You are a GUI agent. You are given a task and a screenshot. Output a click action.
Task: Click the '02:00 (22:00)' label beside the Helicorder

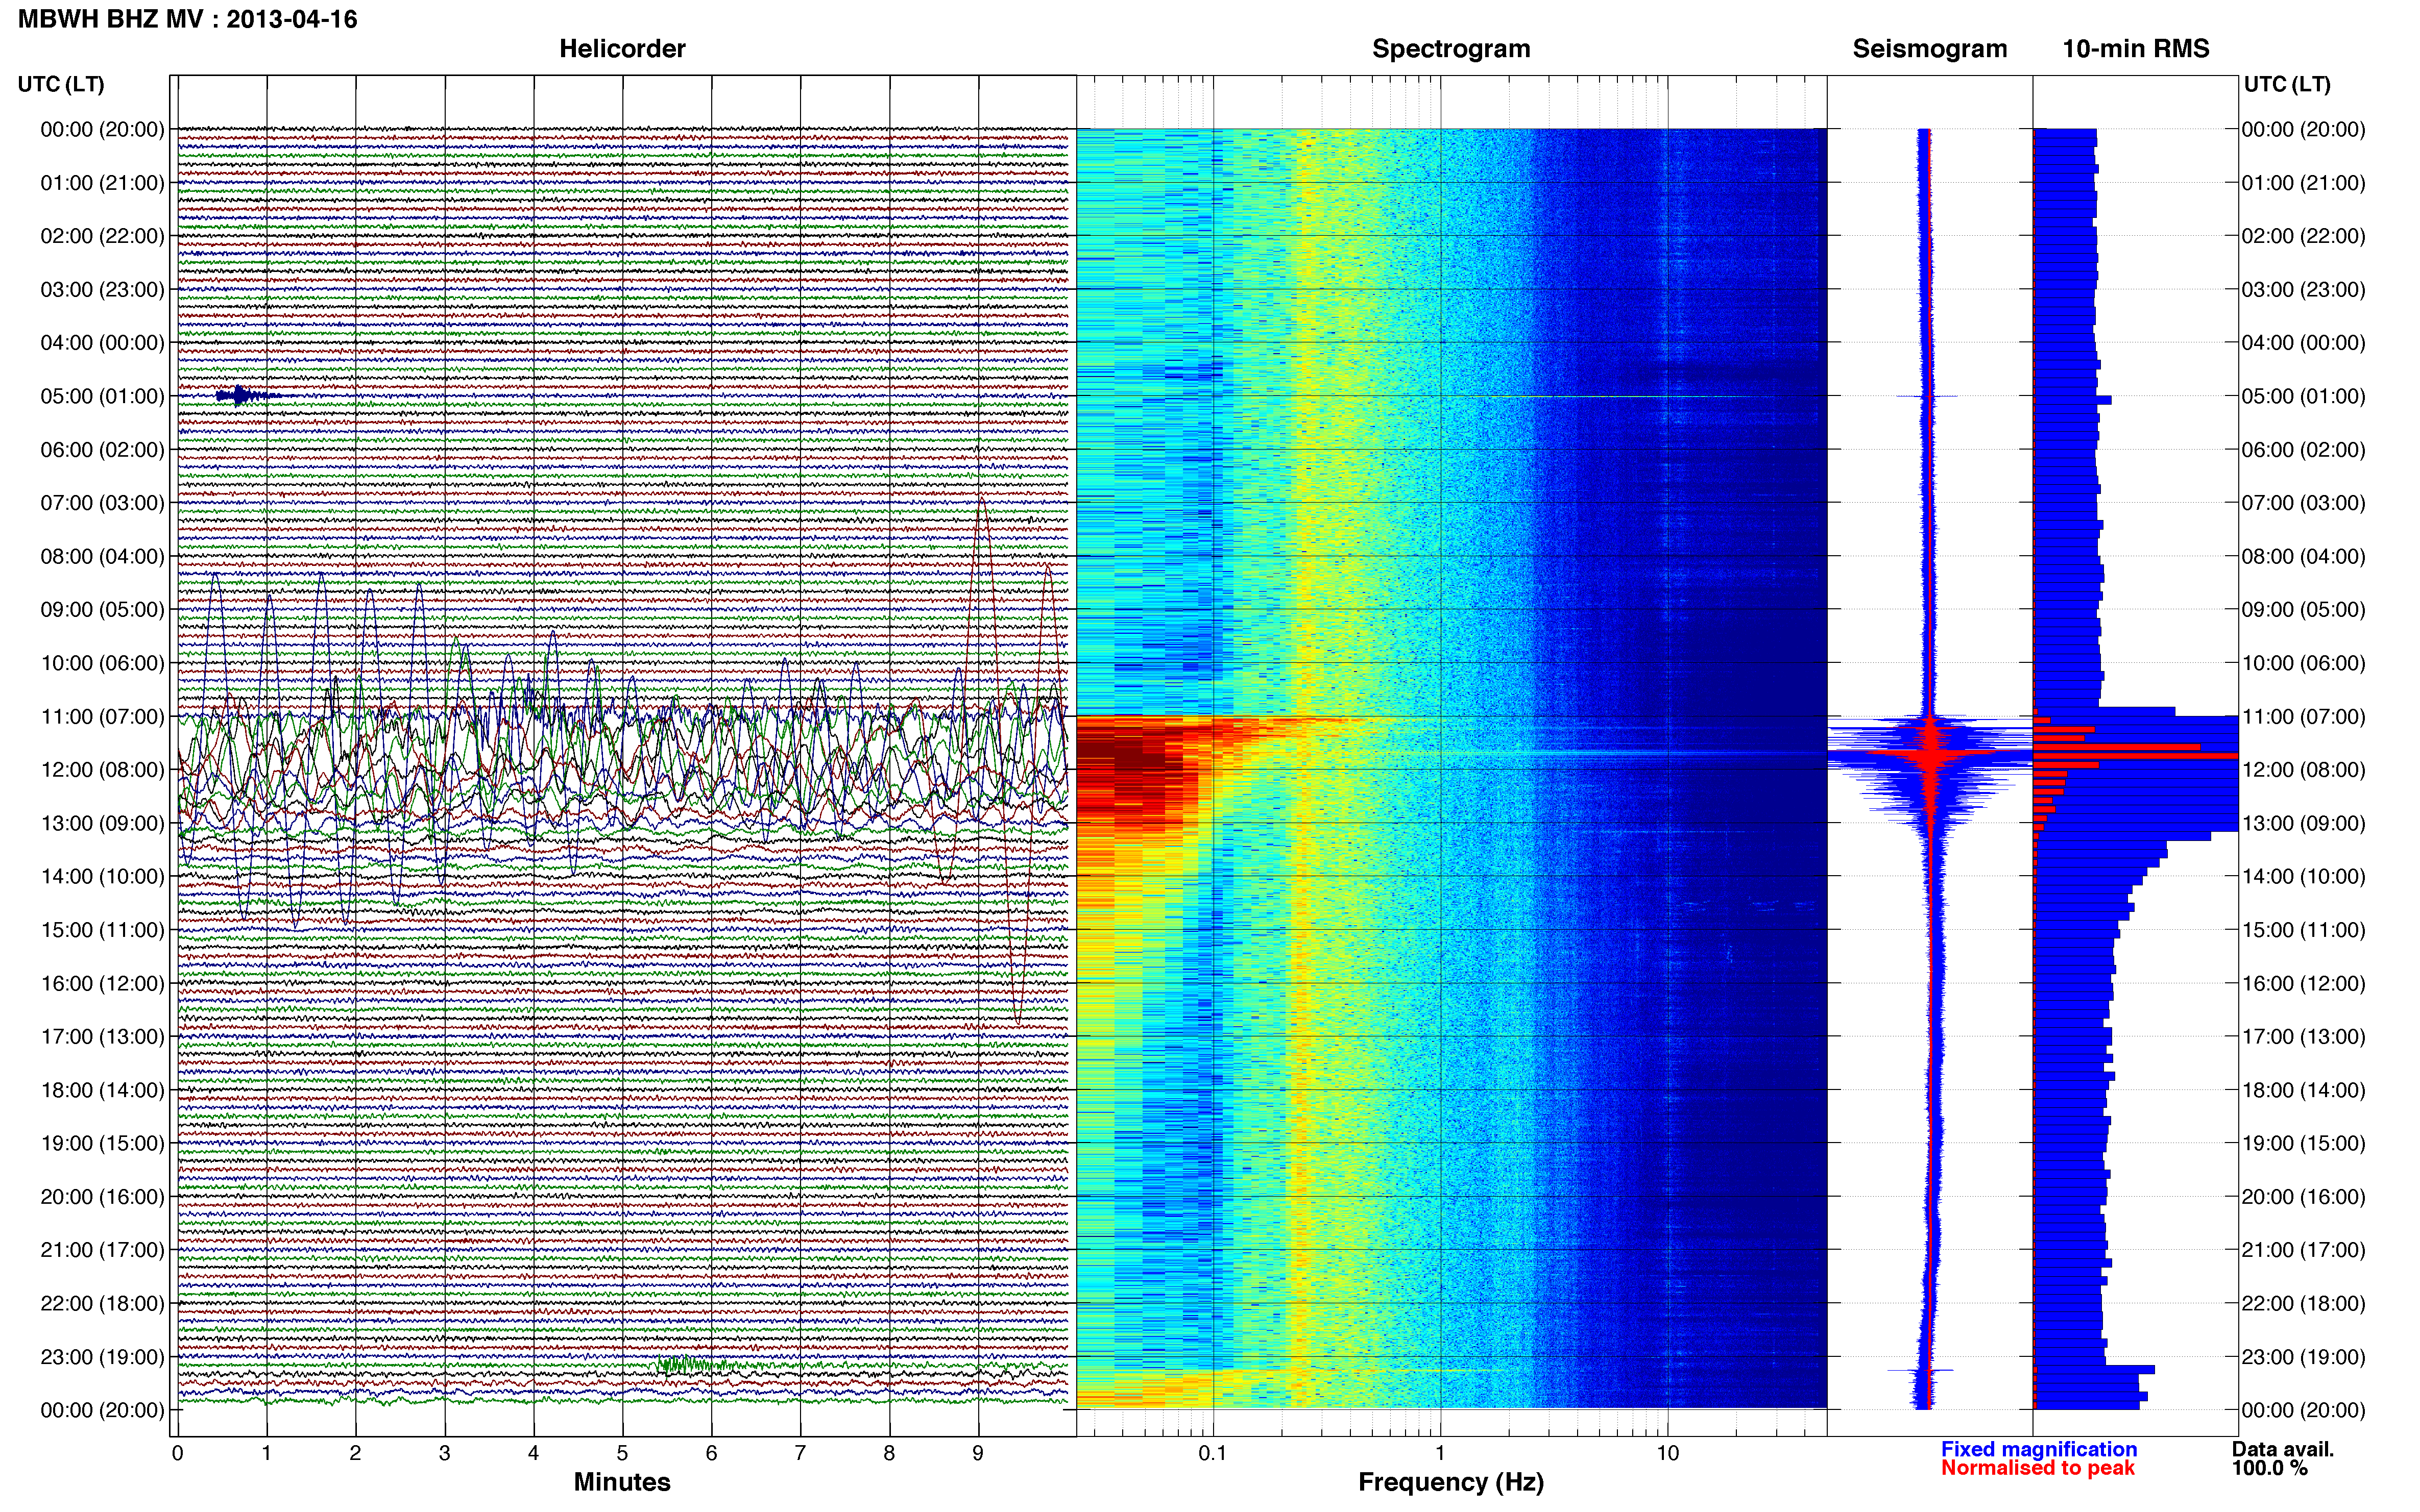[102, 236]
